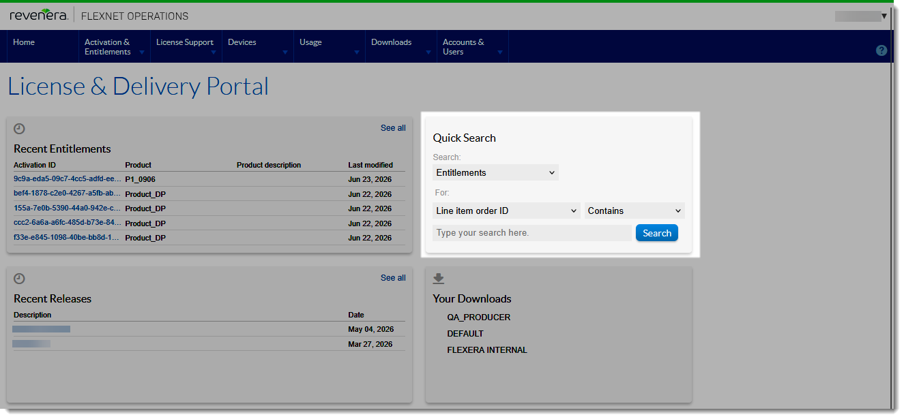Click the Product description column header
The height and width of the screenshot is (419, 904).
pyautogui.click(x=269, y=165)
